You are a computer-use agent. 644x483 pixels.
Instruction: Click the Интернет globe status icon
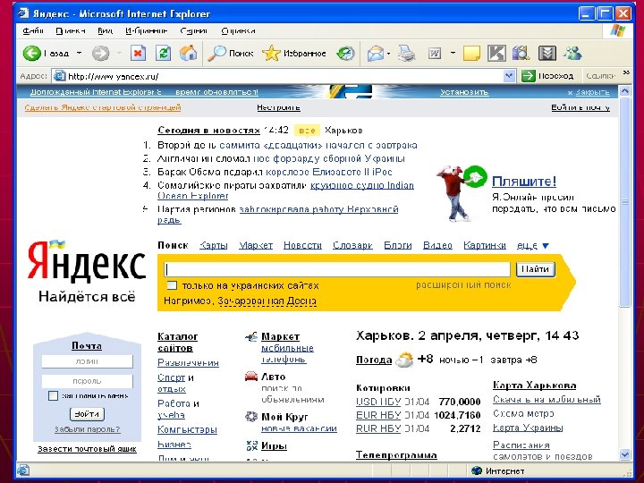(x=477, y=470)
